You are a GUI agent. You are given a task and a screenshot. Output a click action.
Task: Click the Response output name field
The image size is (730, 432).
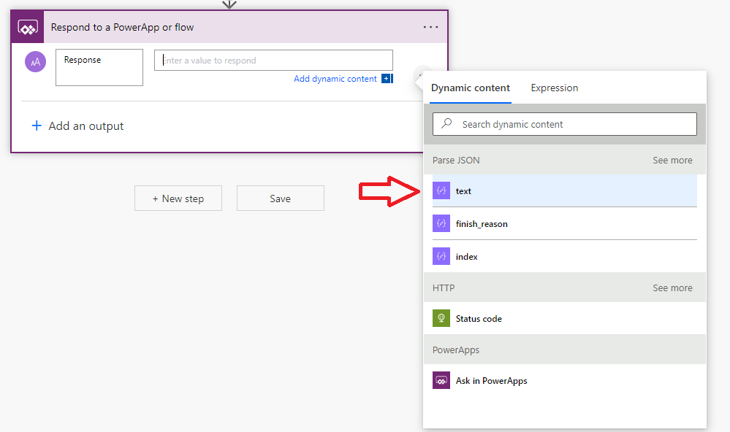(99, 67)
